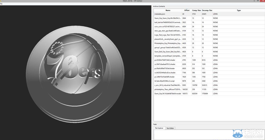Image resolution: width=265 pixels, height=140 pixels.
Task: Select the group1_group1.9aab3cefb5adc833 entry
Action: pyautogui.click(x=168, y=48)
